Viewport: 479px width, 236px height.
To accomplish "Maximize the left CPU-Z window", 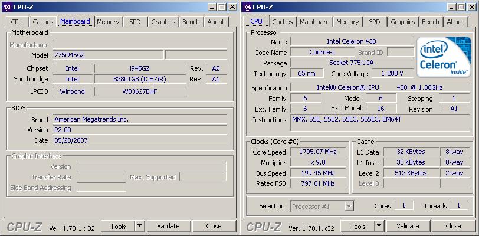I will tap(222, 7).
